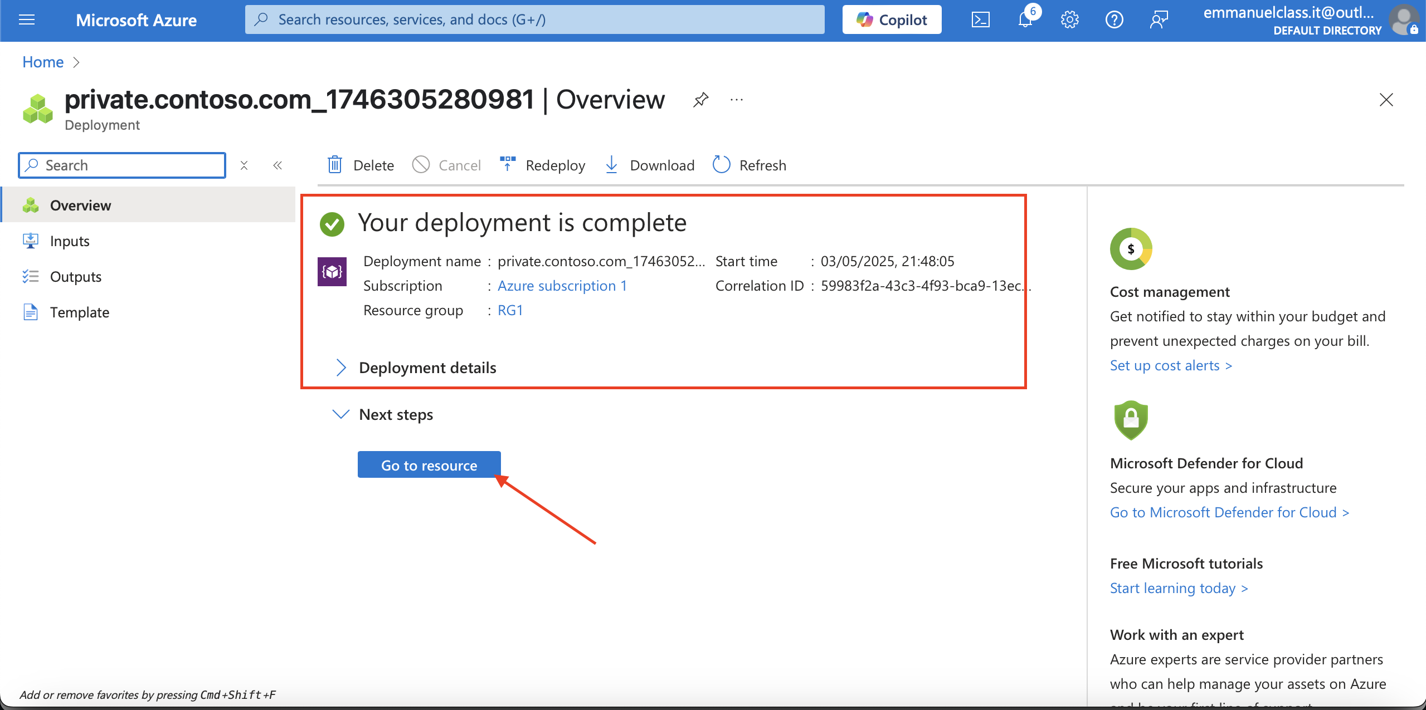This screenshot has width=1426, height=710.
Task: Open the feedback icon in top bar
Action: click(1159, 20)
